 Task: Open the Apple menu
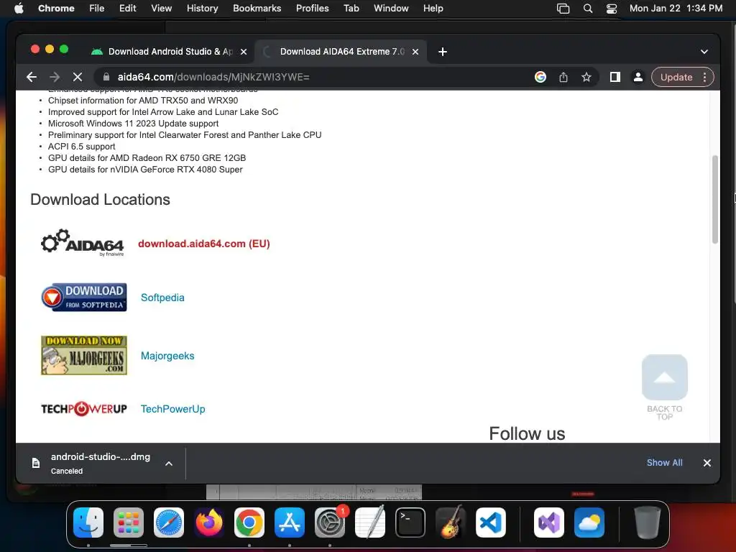point(19,8)
